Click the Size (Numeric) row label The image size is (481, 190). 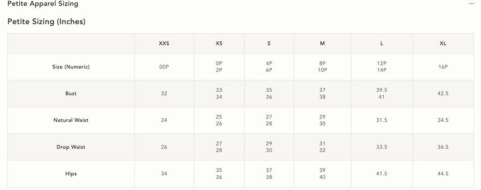point(71,67)
